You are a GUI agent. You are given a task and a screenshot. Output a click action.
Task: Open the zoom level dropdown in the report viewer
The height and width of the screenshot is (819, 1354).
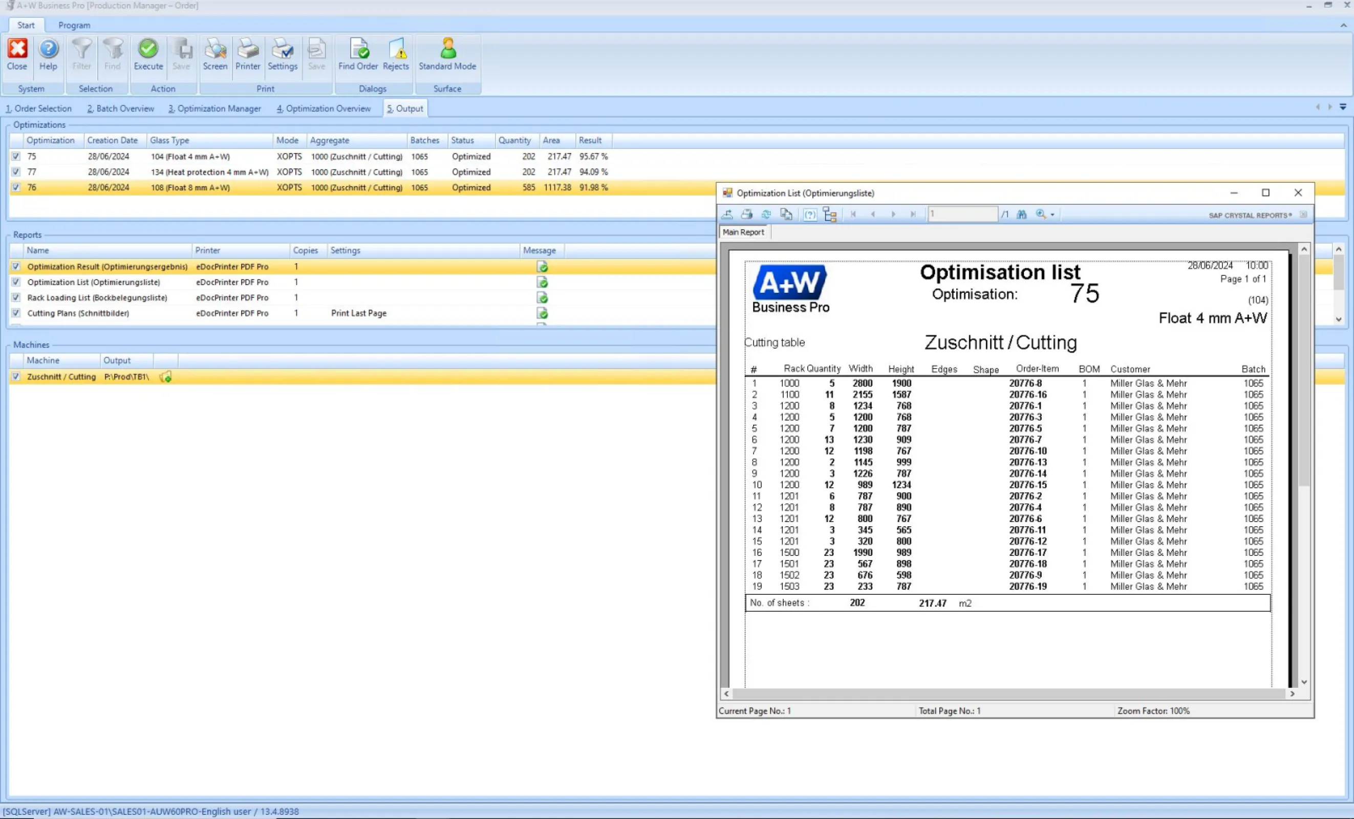pyautogui.click(x=1050, y=214)
